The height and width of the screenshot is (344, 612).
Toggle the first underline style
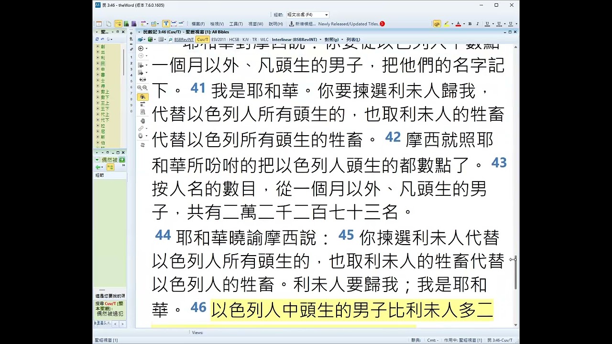coord(487,24)
